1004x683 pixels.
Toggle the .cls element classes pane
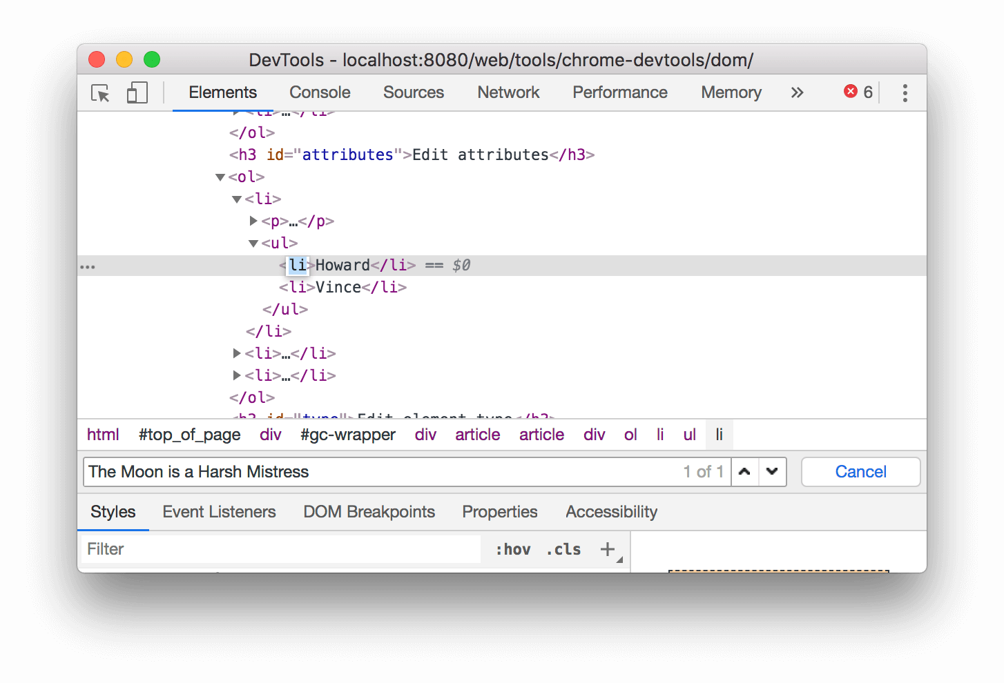click(563, 548)
